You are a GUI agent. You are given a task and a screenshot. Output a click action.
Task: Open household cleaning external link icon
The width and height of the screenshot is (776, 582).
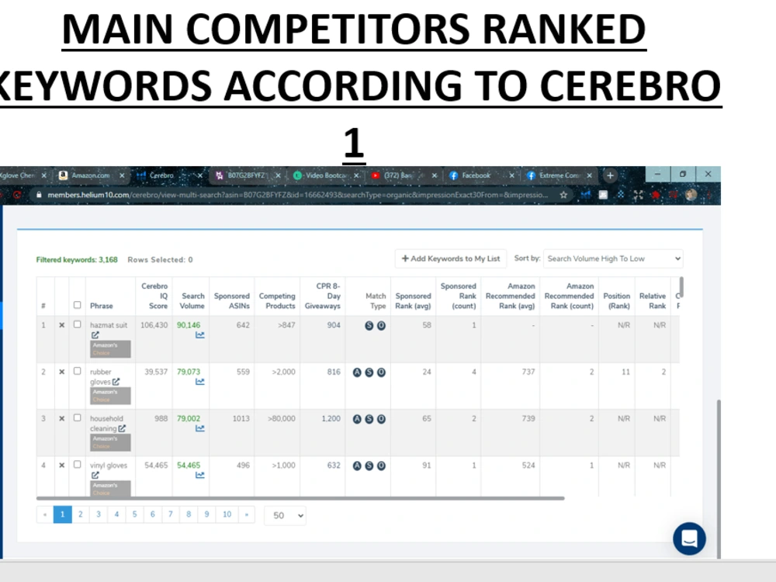click(122, 428)
